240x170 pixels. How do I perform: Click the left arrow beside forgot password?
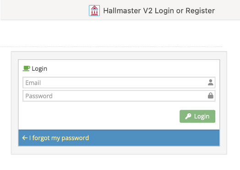[25, 138]
